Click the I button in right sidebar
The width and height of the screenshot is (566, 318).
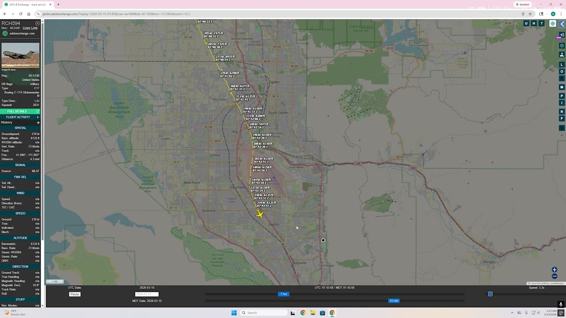click(x=562, y=103)
